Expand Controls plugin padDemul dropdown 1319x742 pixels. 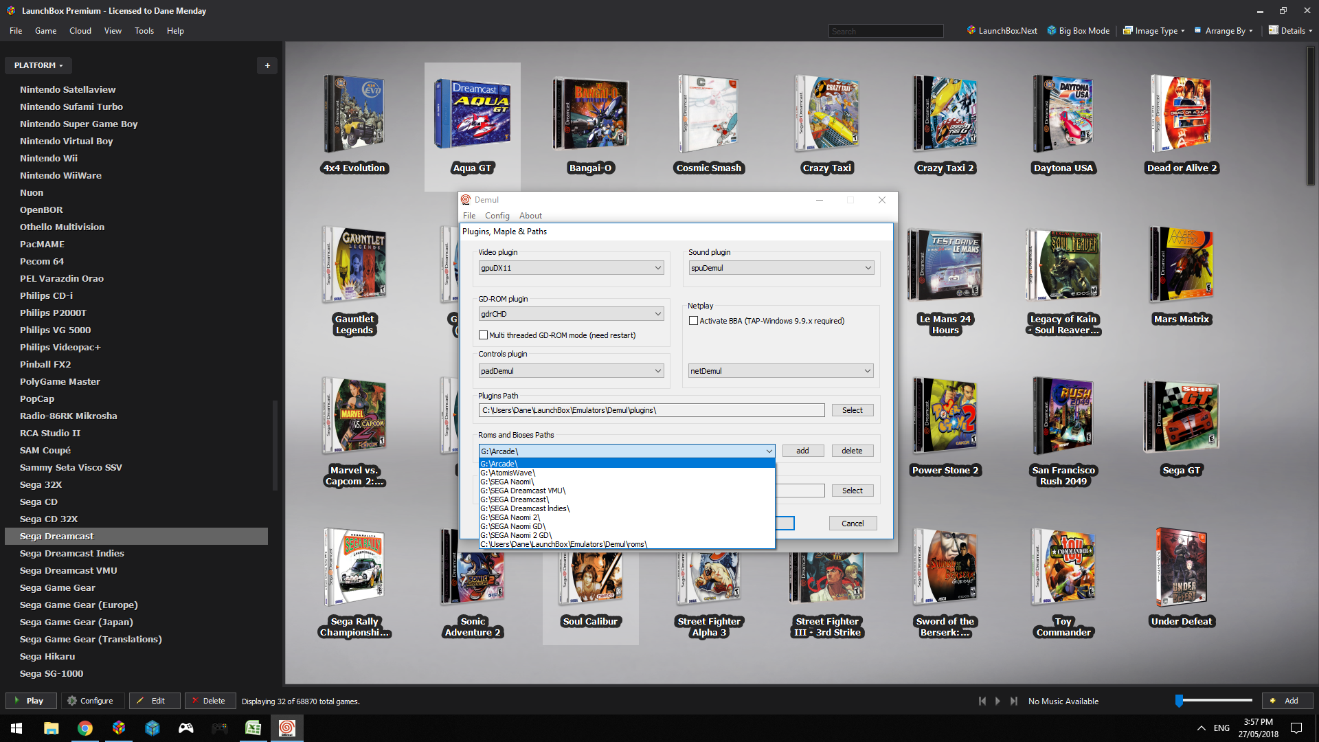click(x=657, y=371)
